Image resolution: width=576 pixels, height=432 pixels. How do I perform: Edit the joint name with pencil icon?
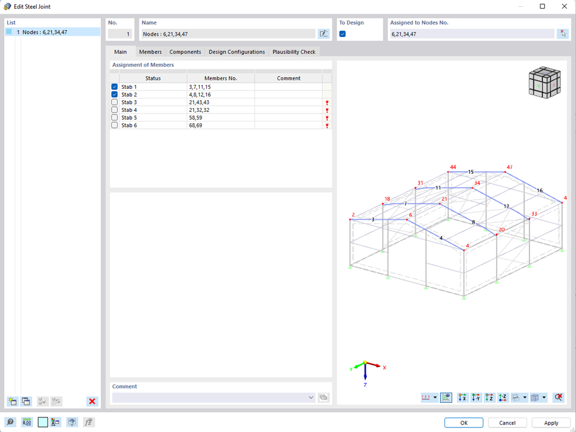point(323,33)
